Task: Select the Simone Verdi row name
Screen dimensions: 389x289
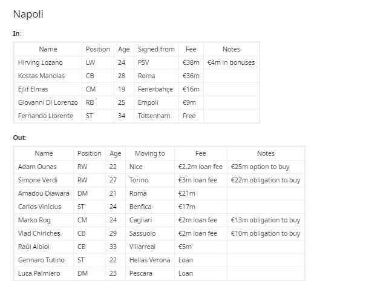Action: (x=38, y=180)
